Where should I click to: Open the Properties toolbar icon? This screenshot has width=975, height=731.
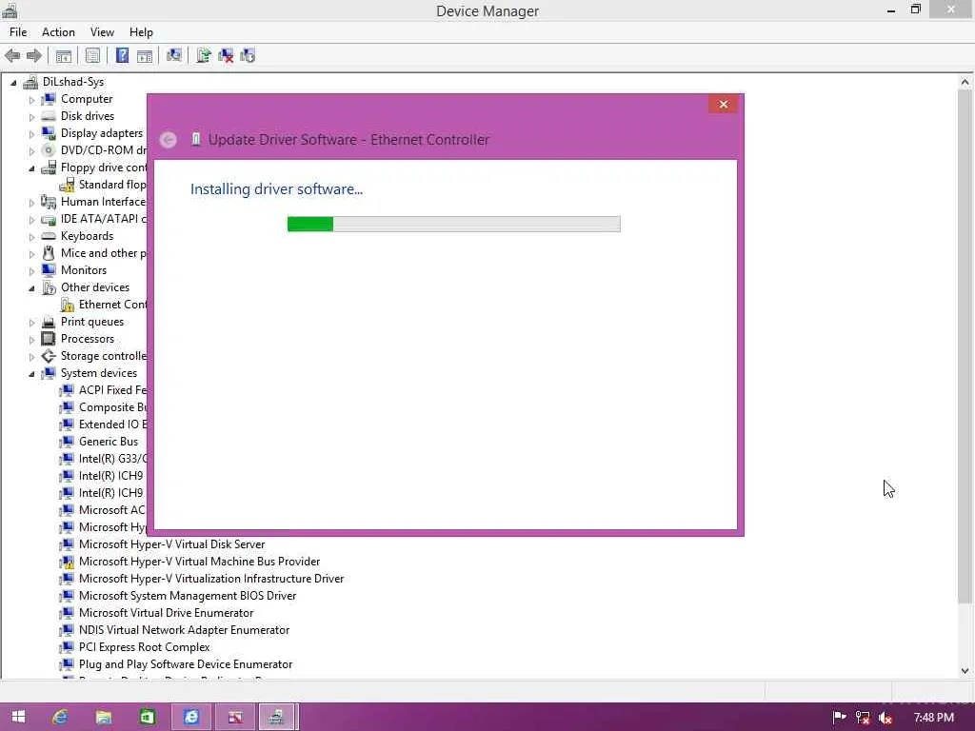pyautogui.click(x=92, y=56)
